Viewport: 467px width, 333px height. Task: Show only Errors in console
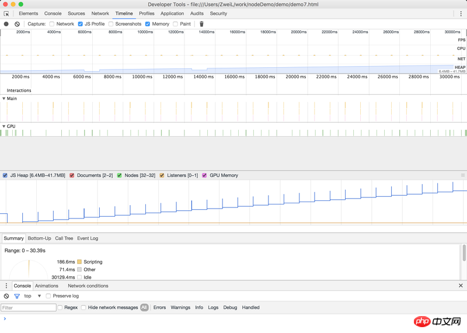[x=159, y=307]
